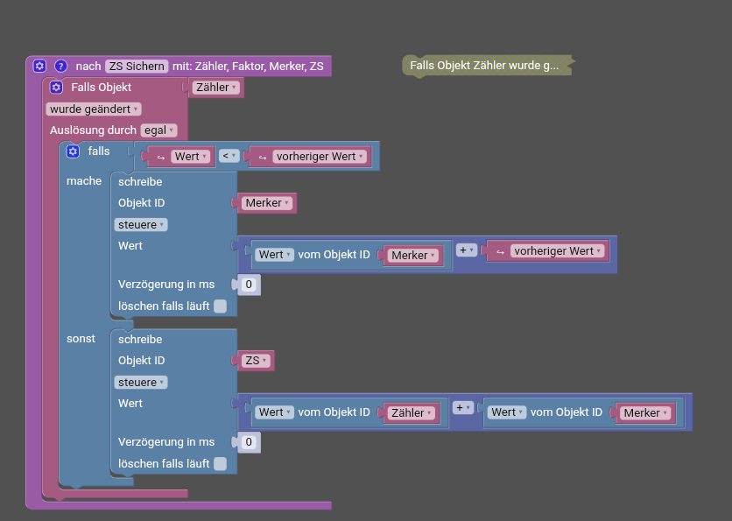This screenshot has height=521, width=732.
Task: Open the 'vorheriger Wert' dropdown in falls condition
Action: (320, 157)
